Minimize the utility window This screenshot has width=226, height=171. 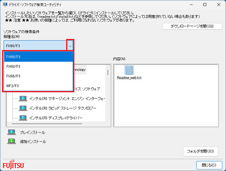(x=191, y=5)
